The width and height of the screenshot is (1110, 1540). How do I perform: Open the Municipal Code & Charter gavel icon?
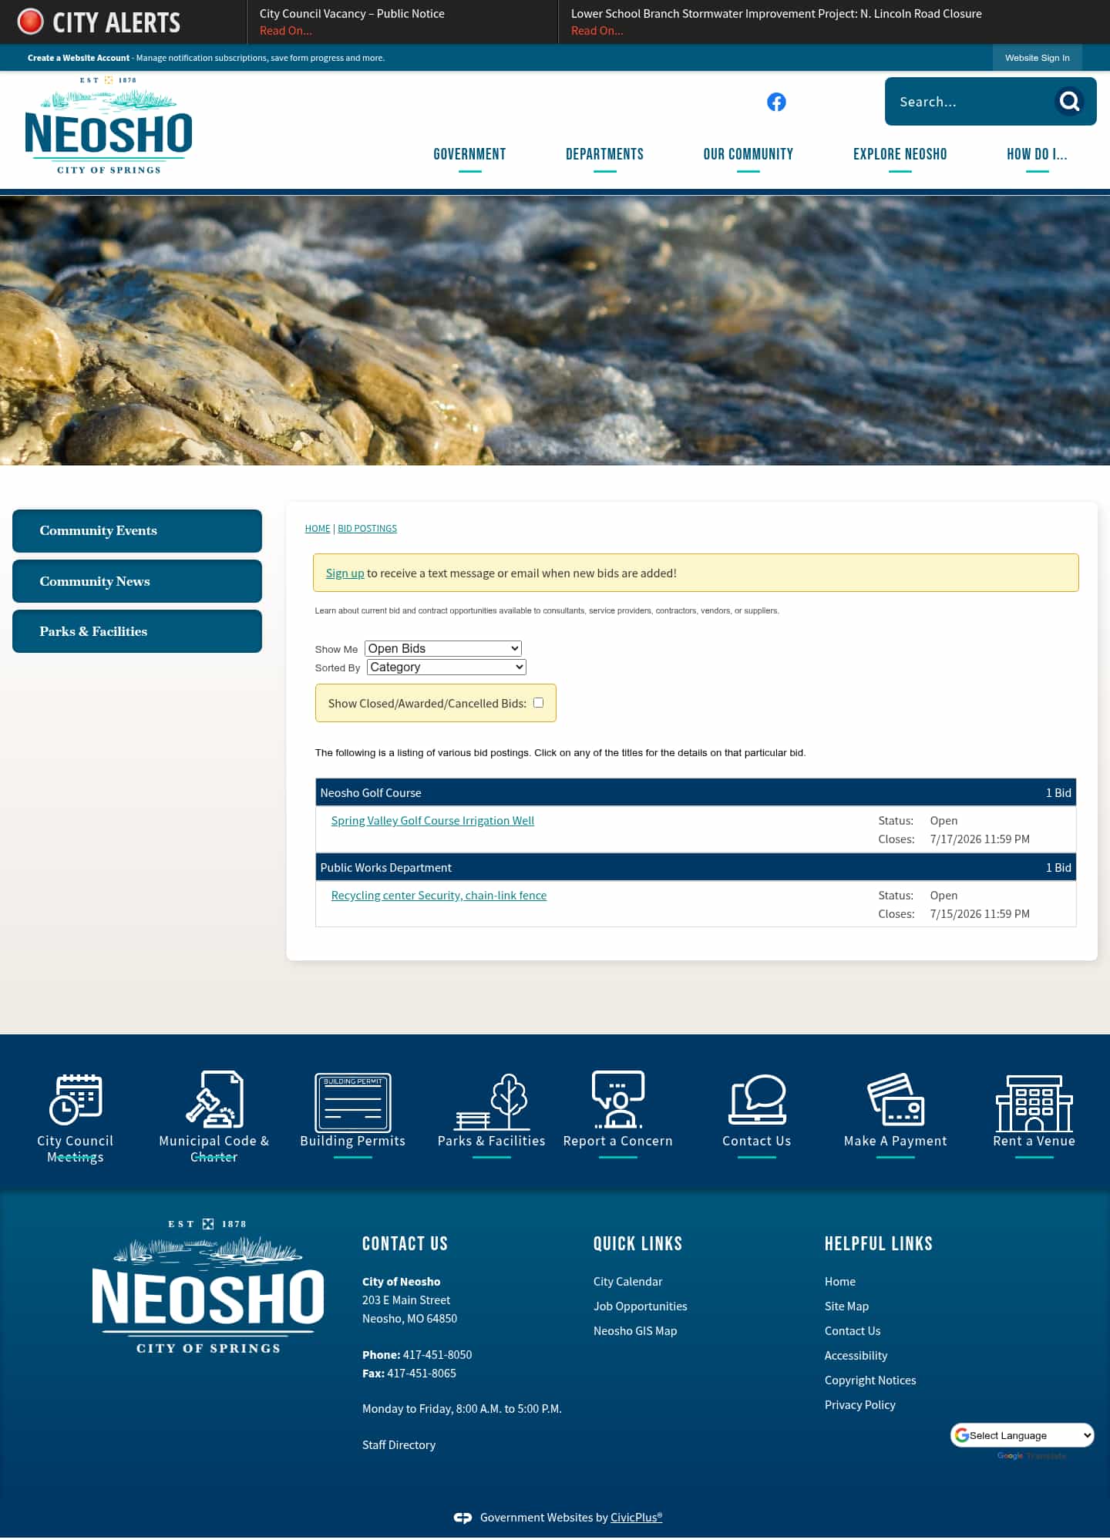(x=214, y=1098)
